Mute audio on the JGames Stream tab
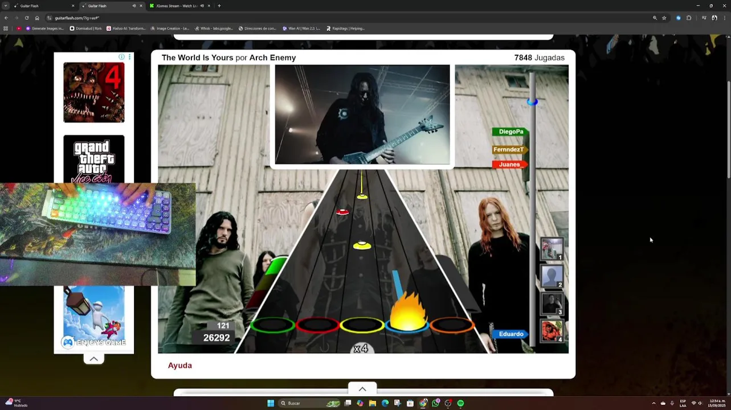Viewport: 731px width, 410px height. 202,6
